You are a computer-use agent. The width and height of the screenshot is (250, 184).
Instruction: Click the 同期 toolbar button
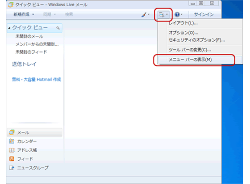coord(47,14)
